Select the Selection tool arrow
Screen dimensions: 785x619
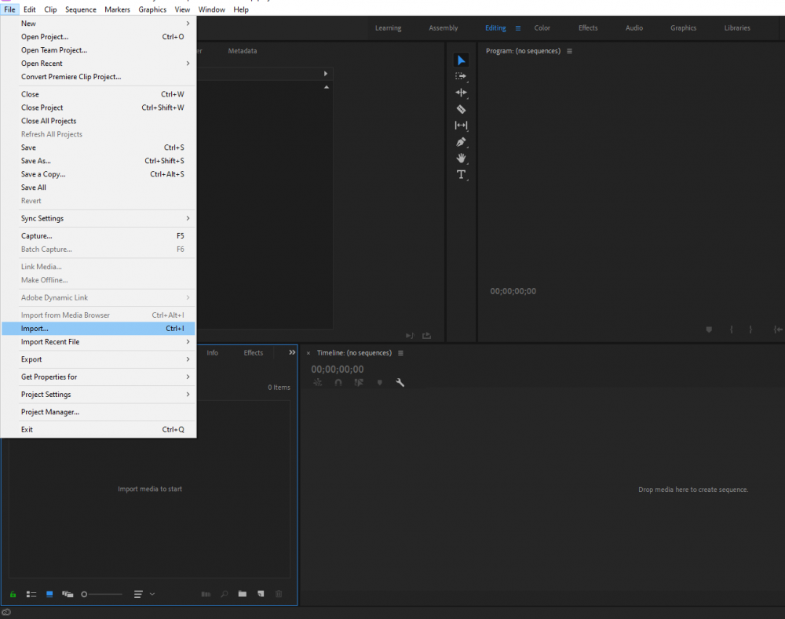coord(461,60)
